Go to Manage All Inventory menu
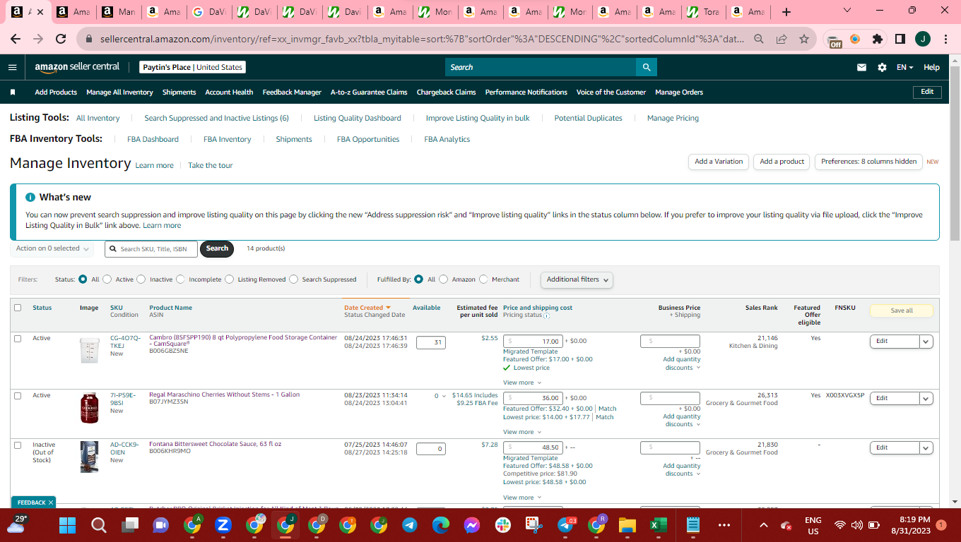 (x=119, y=92)
